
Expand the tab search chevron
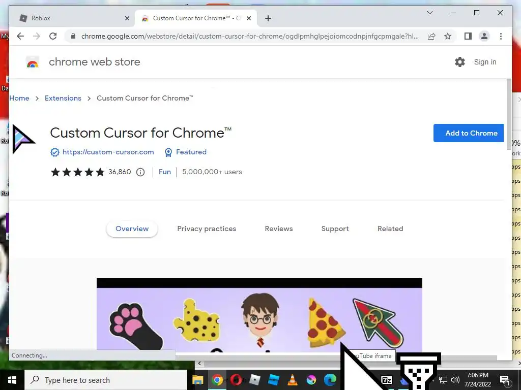tap(429, 13)
